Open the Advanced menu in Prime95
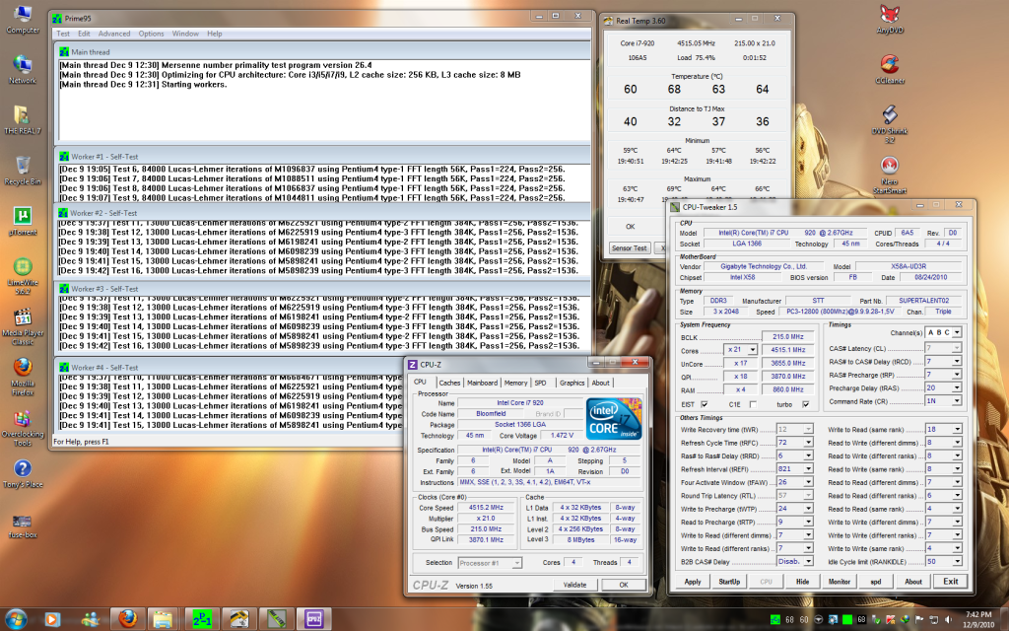This screenshot has height=631, width=1009. point(114,34)
